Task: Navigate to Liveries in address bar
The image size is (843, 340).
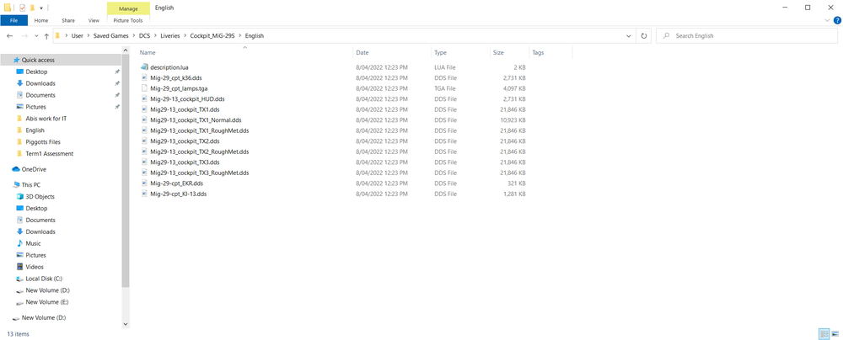Action: (170, 36)
